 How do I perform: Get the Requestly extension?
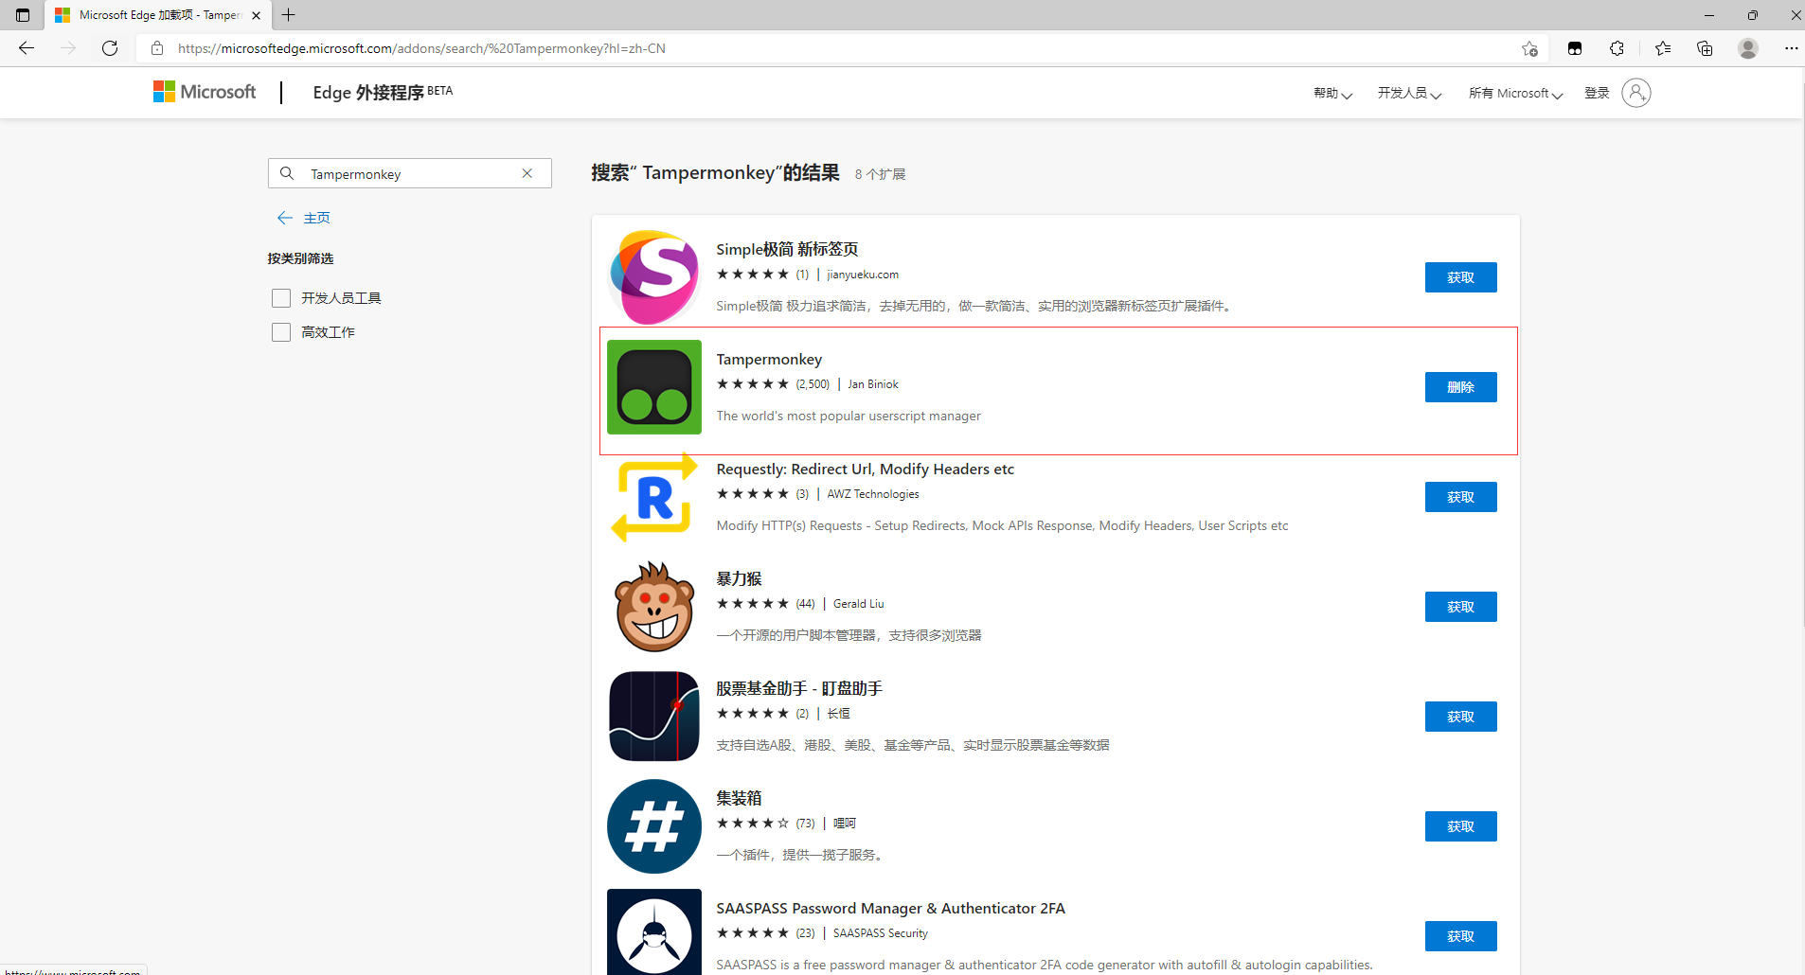click(1460, 497)
